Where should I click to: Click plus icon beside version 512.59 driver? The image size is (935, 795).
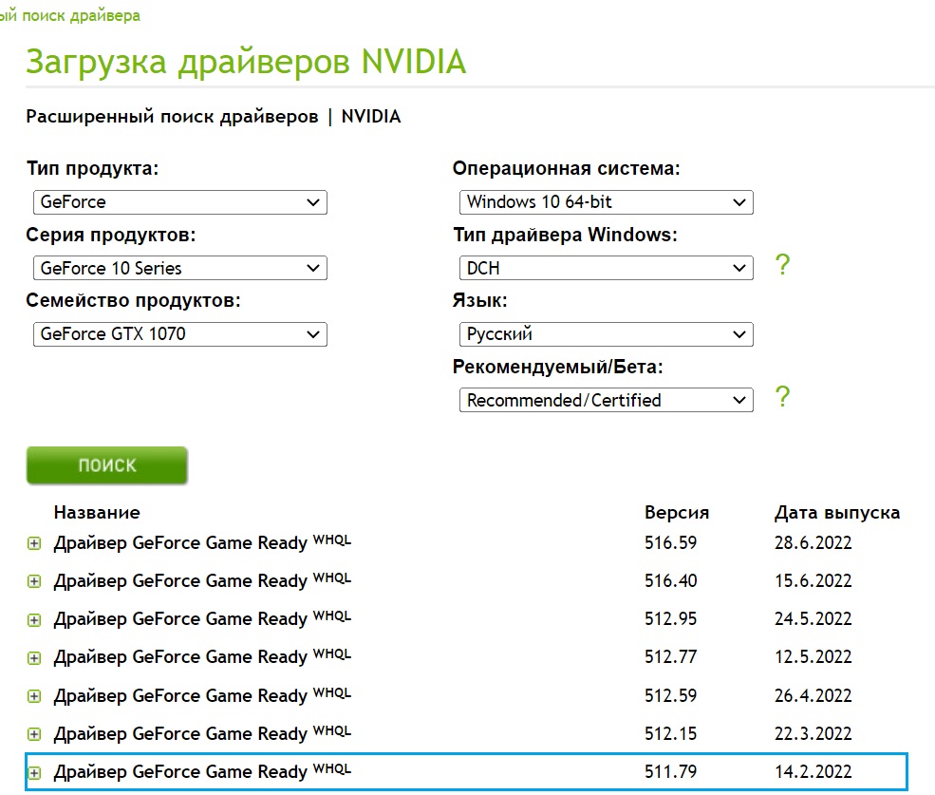[34, 696]
